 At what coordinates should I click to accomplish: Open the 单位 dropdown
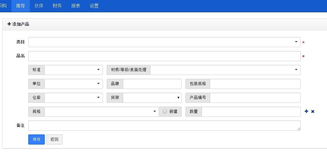pyautogui.click(x=74, y=84)
